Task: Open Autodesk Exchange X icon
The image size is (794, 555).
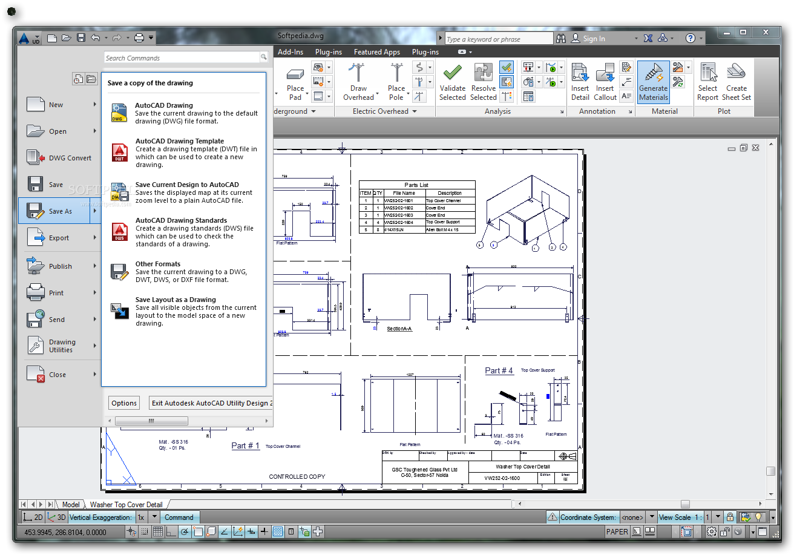Action: pos(648,38)
